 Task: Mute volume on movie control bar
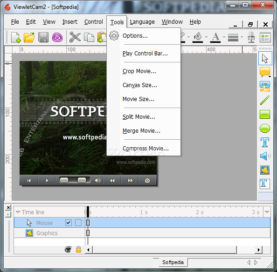[97, 180]
